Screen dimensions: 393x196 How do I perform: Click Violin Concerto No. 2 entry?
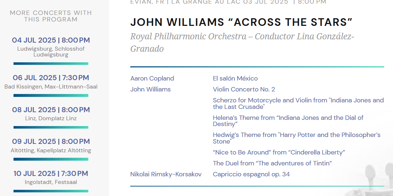(244, 89)
